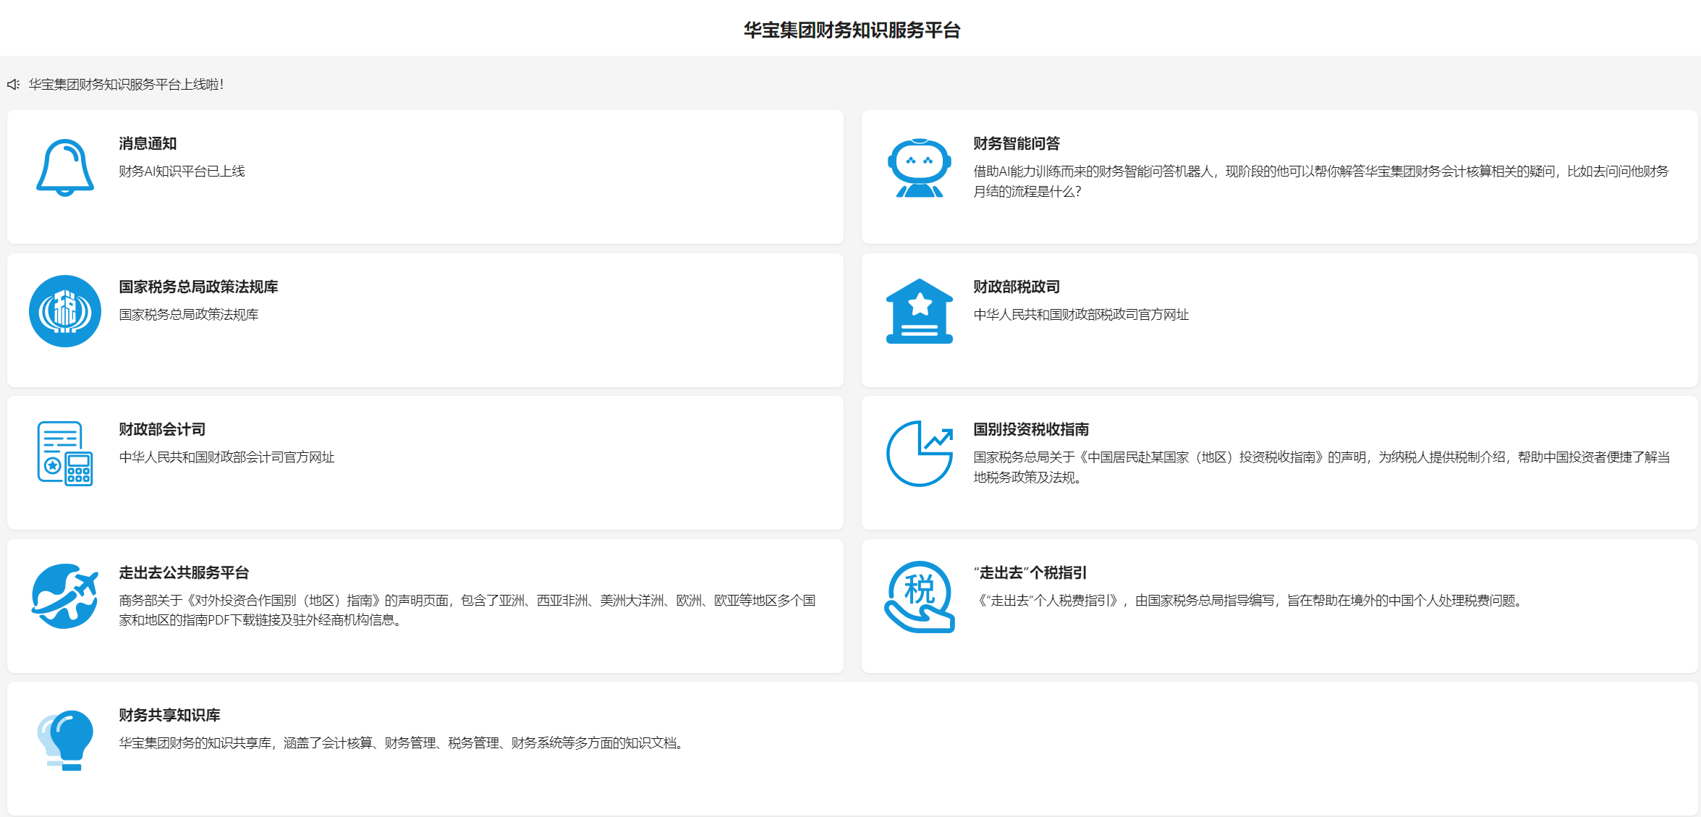This screenshot has width=1701, height=817.
Task: Open the "走出去"个税指引 heading
Action: pos(1030,572)
